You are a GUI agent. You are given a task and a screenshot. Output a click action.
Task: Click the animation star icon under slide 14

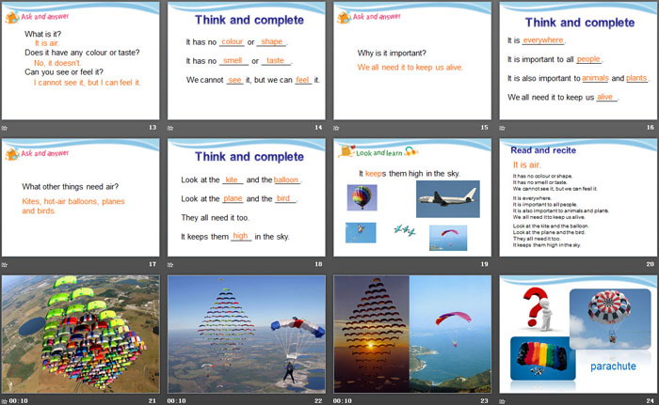(x=170, y=128)
